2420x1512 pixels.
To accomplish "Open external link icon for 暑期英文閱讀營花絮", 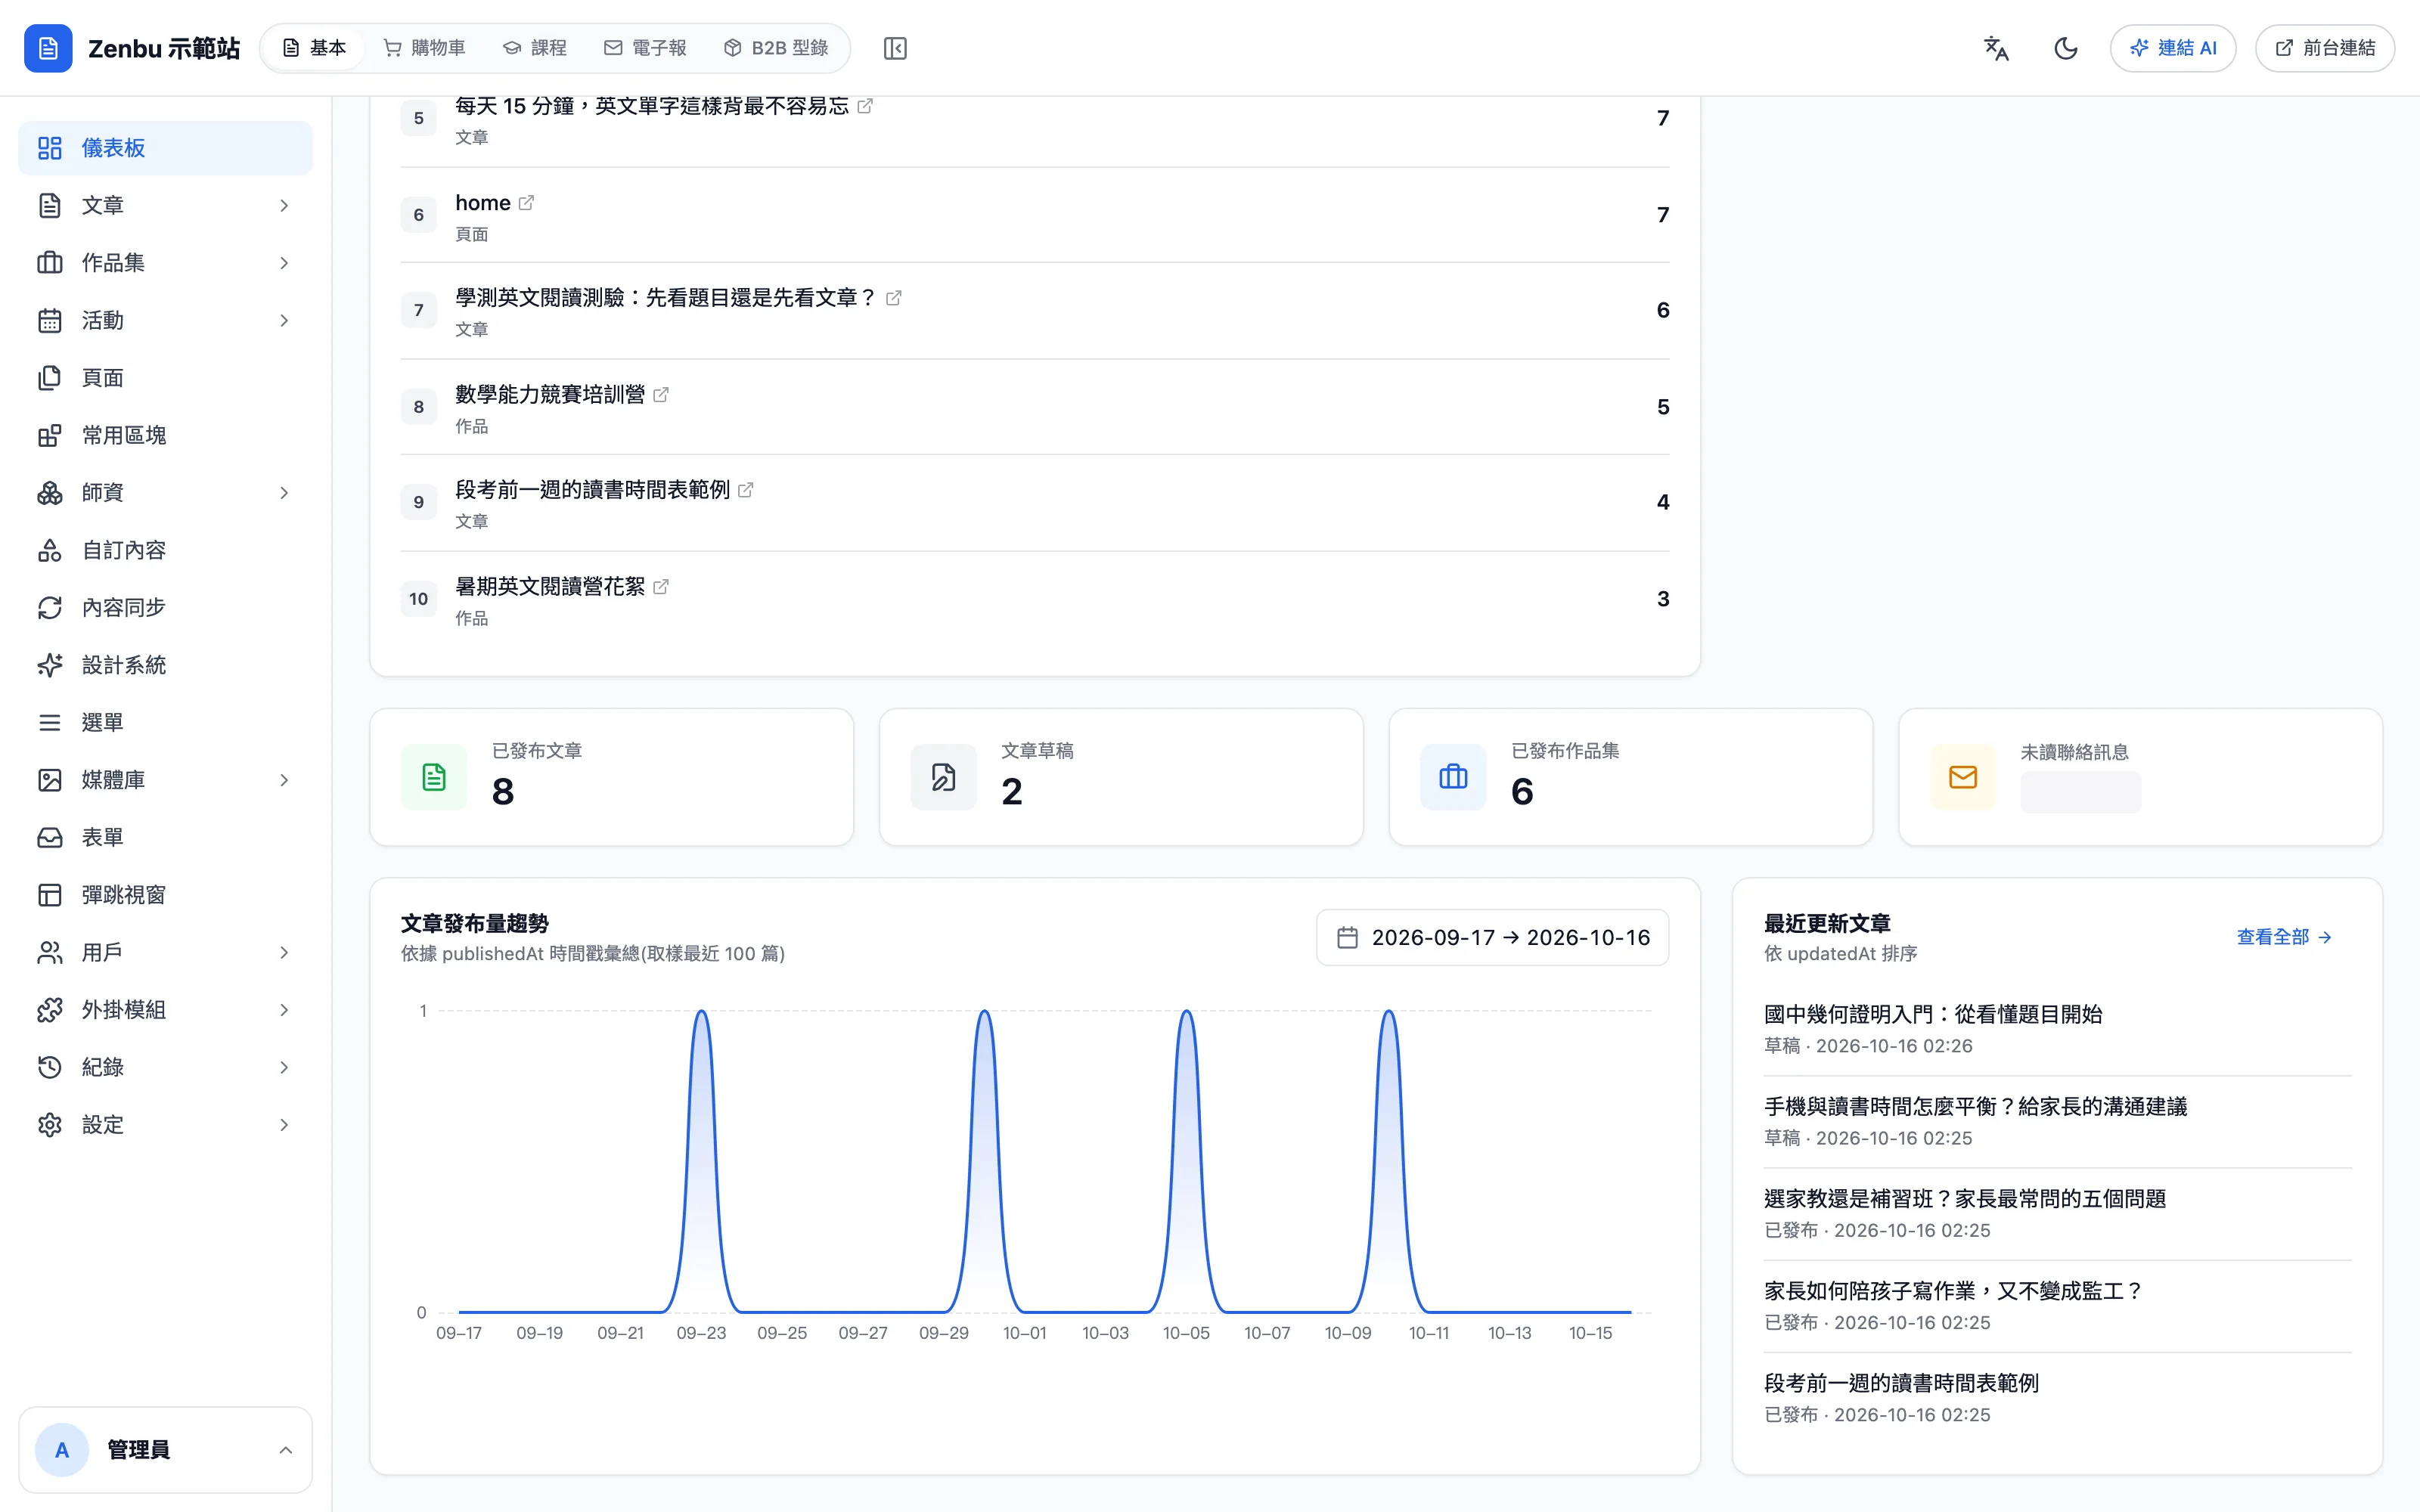I will tap(661, 587).
